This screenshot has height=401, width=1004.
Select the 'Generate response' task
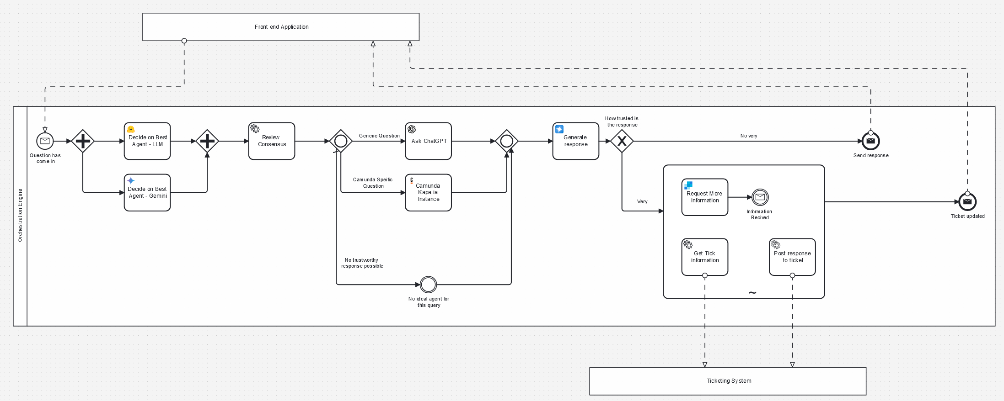click(576, 141)
